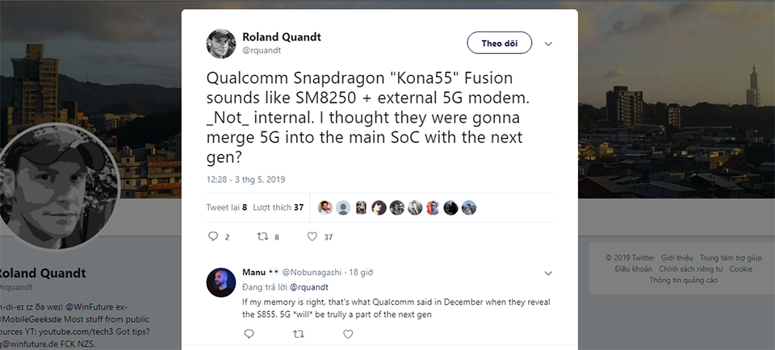Screen dimensions: 775x350
Task: Open the Tweet lại 8 retweets list
Action: coord(227,207)
